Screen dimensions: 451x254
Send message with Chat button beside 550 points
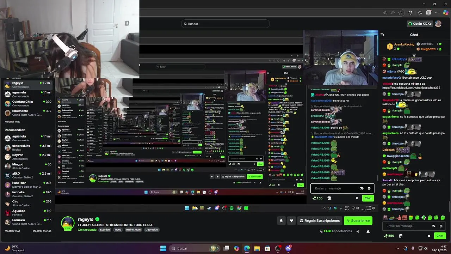(x=440, y=236)
